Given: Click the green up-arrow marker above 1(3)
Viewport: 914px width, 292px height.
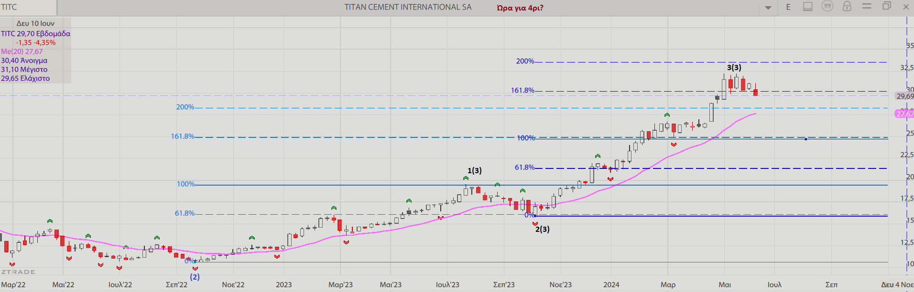Looking at the screenshot, I should click(x=466, y=178).
